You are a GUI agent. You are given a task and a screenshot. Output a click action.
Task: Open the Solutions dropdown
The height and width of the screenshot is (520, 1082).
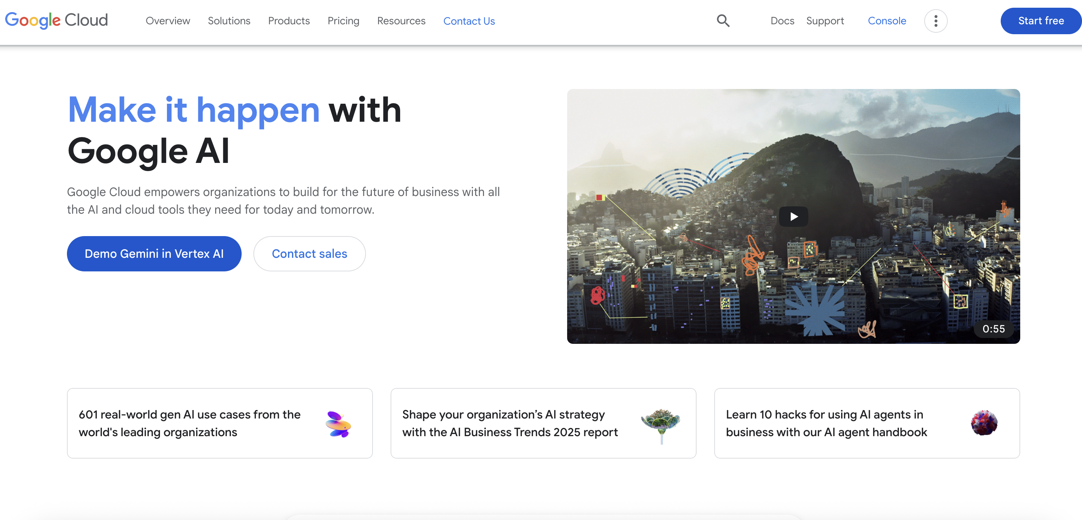(x=229, y=21)
